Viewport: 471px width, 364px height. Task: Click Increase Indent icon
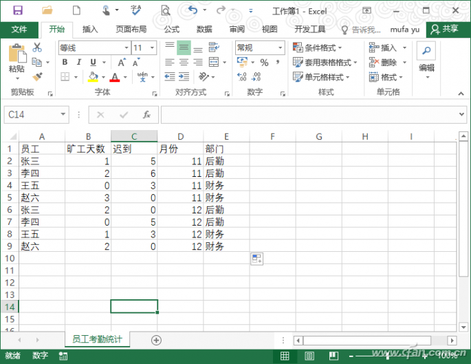[x=184, y=76]
